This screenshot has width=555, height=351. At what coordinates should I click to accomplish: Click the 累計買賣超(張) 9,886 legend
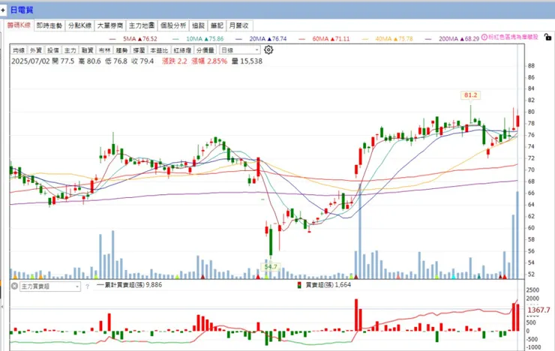(x=130, y=285)
